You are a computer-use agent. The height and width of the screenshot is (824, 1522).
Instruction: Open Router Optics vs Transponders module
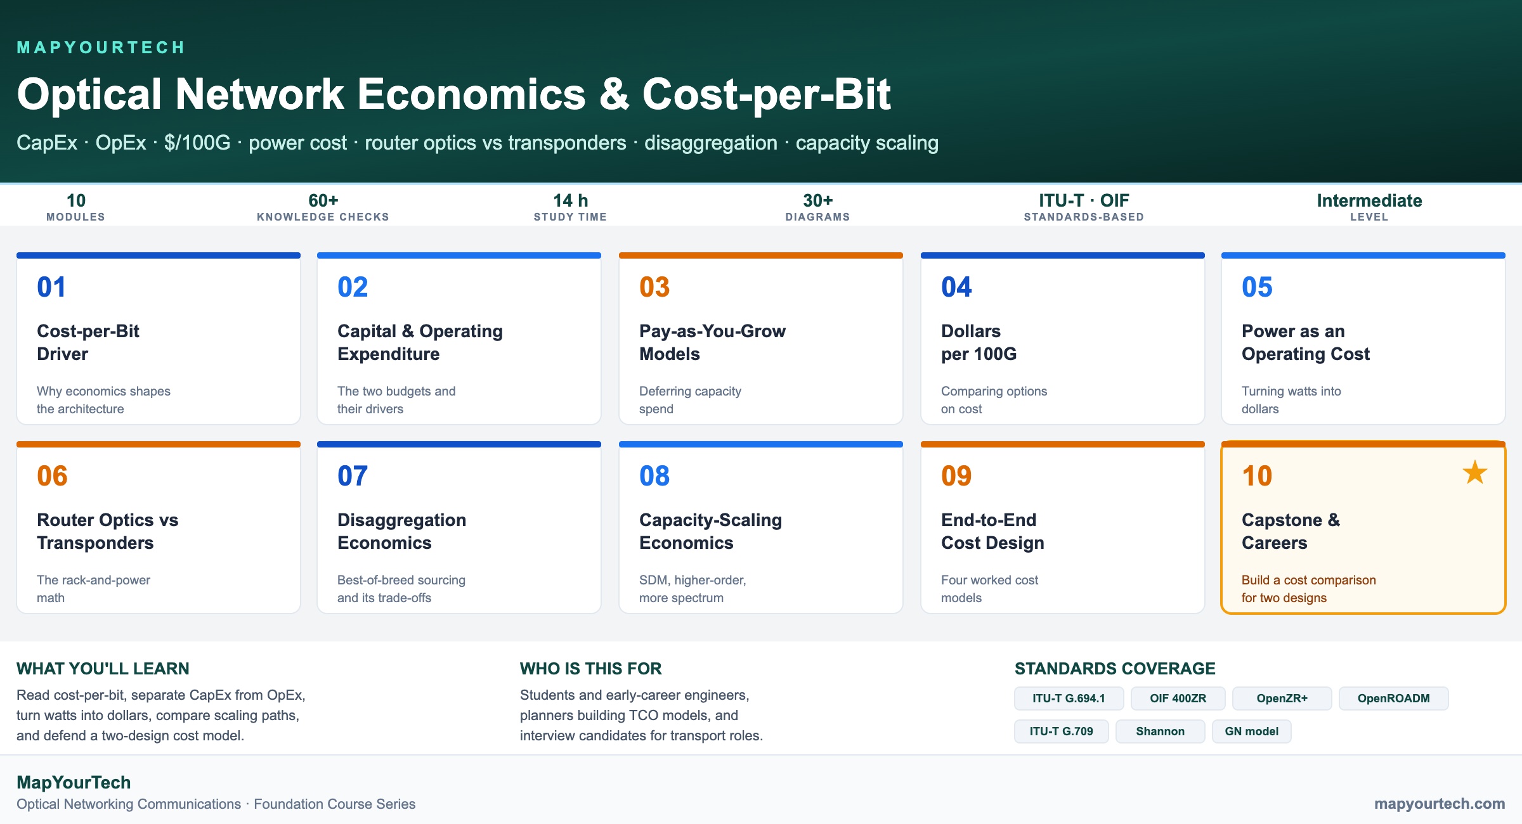[x=159, y=527]
